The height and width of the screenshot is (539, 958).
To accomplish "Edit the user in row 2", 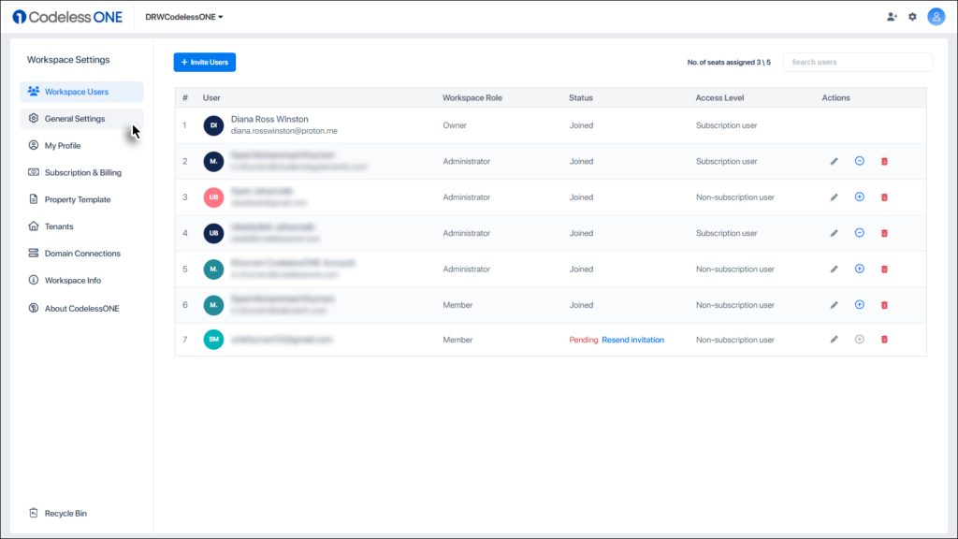I will coord(834,161).
